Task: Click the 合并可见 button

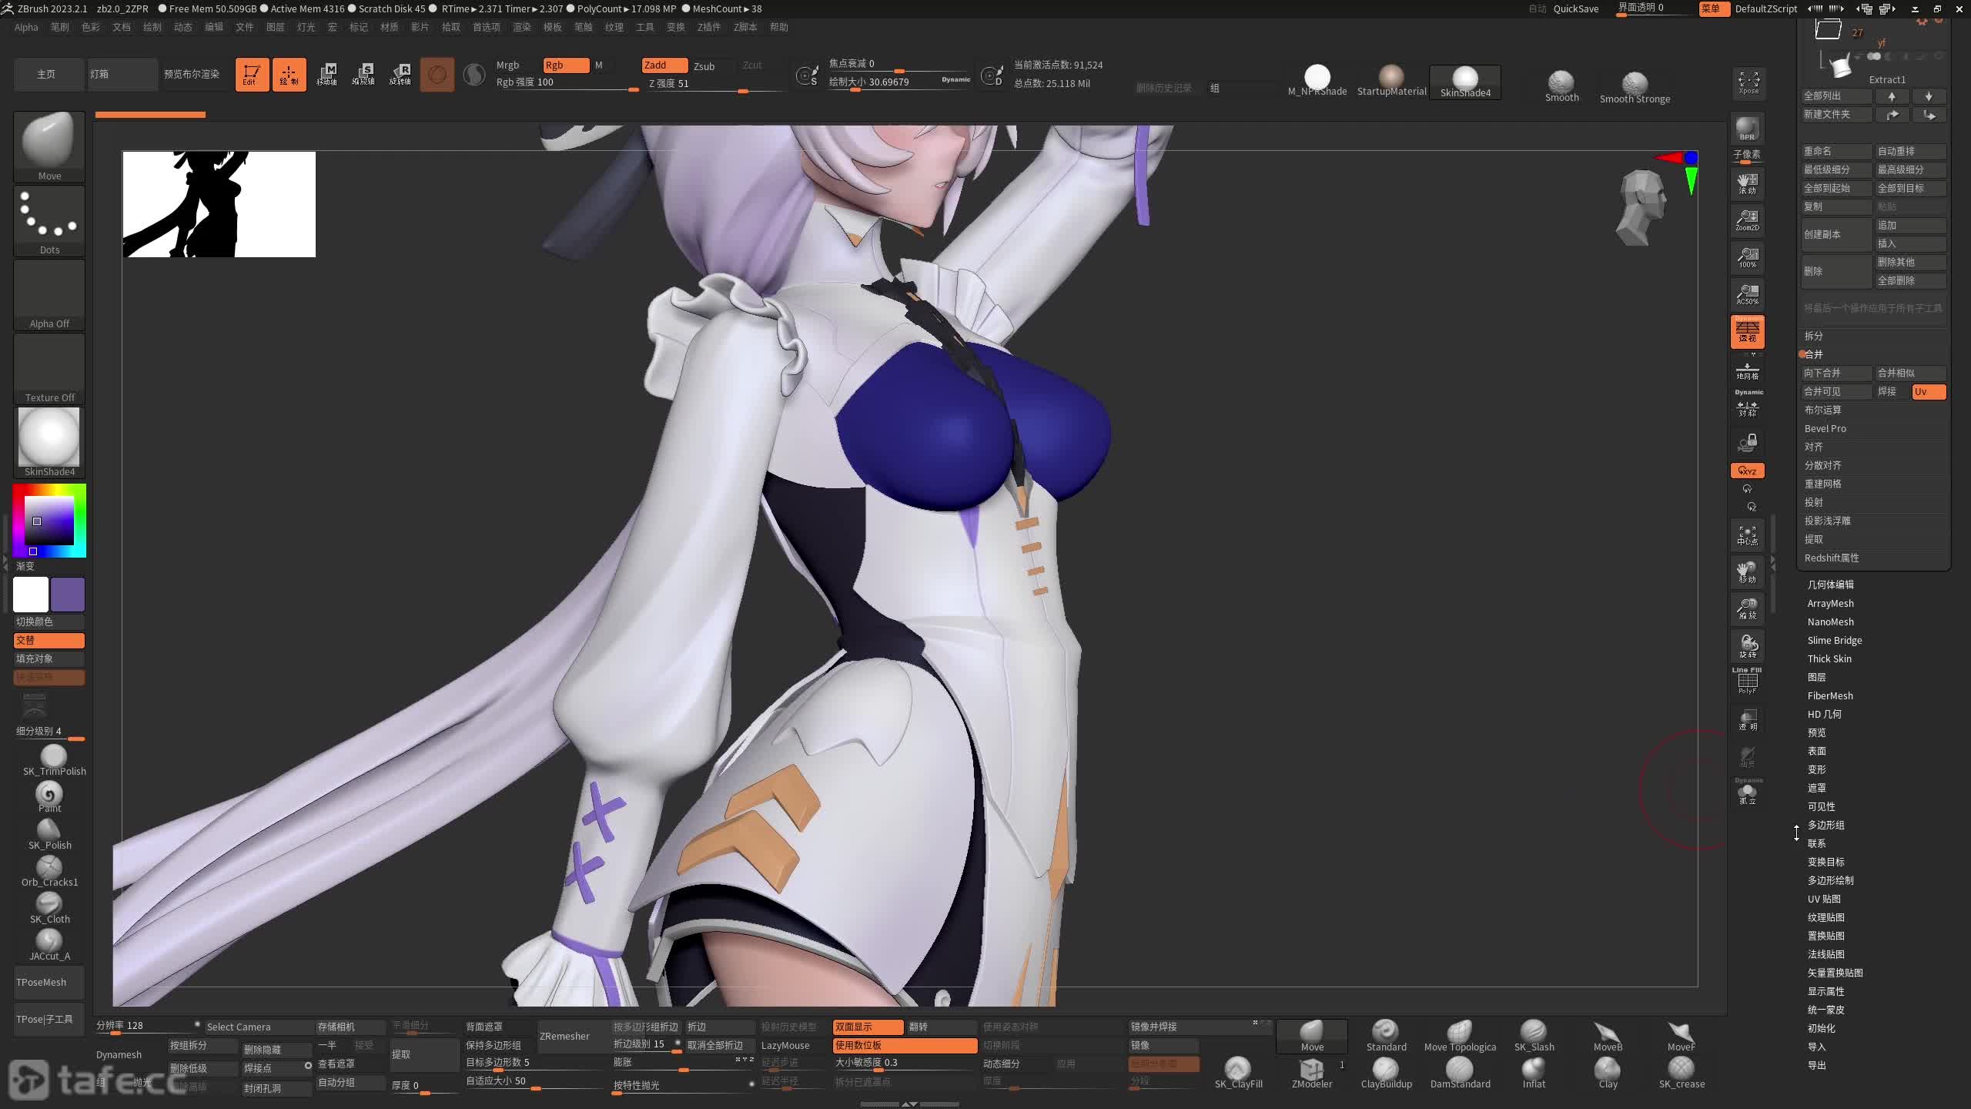Action: pyautogui.click(x=1836, y=392)
